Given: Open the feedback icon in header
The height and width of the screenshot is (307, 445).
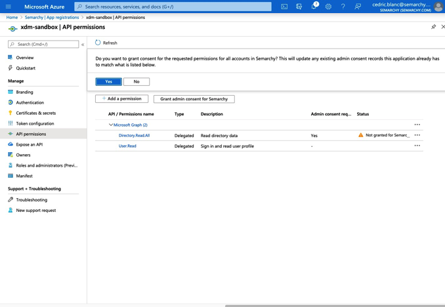Looking at the screenshot, I should click(x=358, y=7).
